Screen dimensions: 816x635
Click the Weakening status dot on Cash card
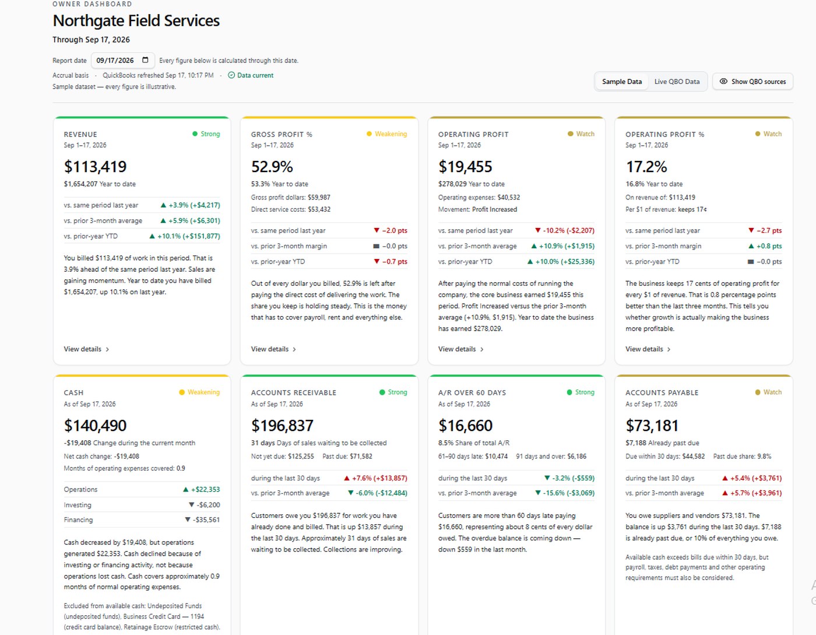[182, 392]
